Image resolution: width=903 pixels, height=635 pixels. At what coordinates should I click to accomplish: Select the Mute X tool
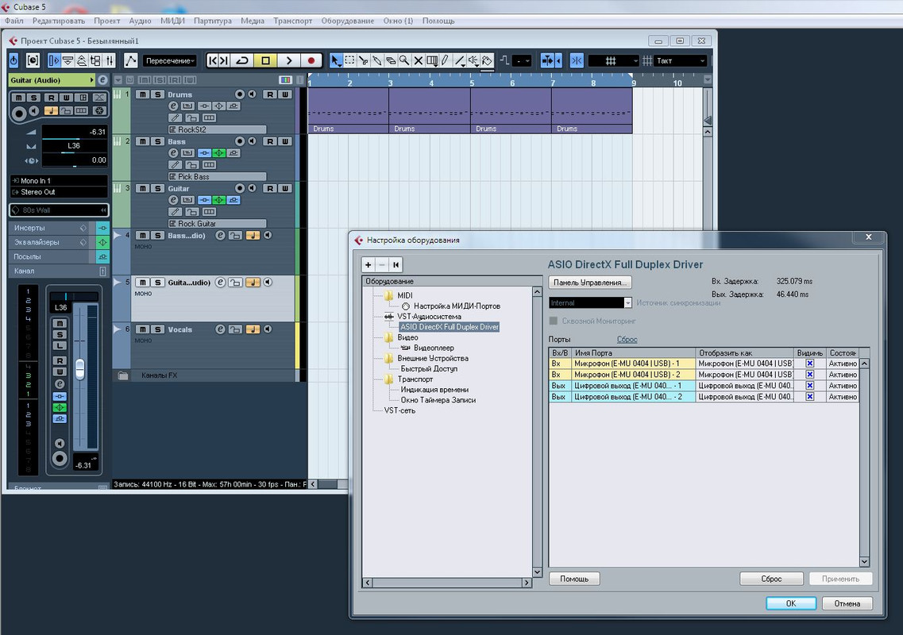(x=419, y=60)
